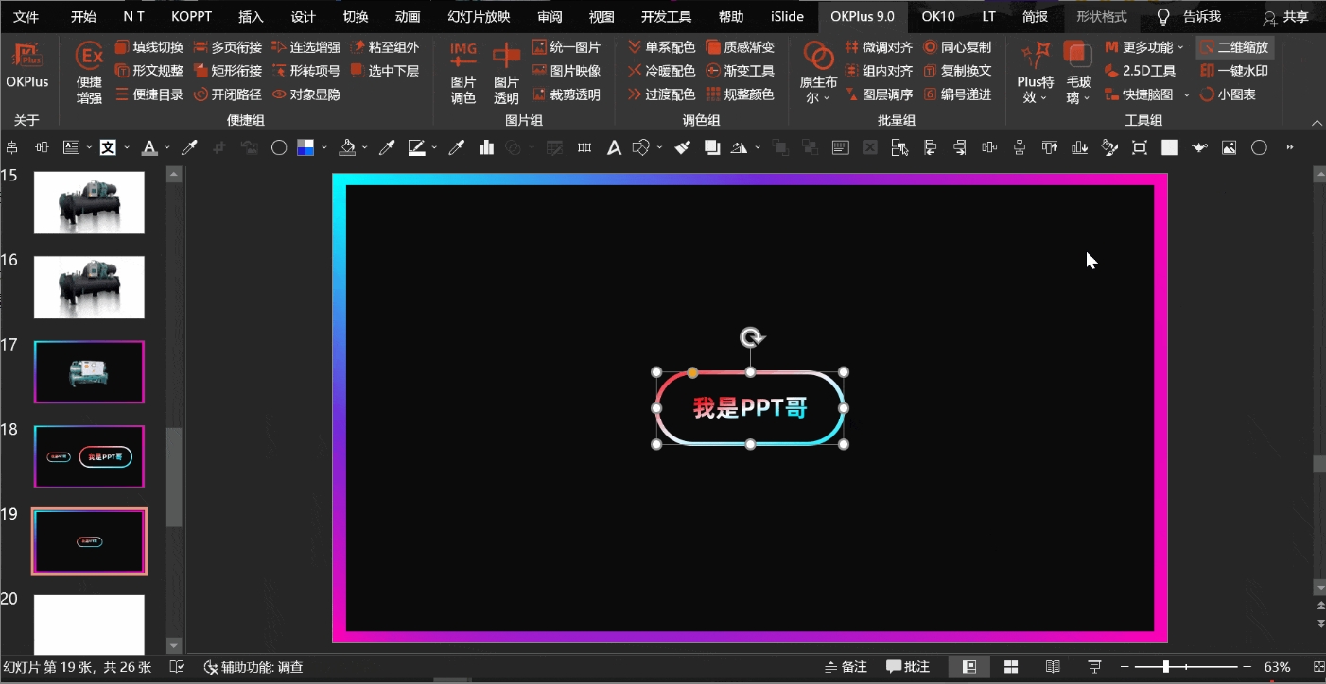Expand the font color dropdown arrow
The height and width of the screenshot is (684, 1326).
(x=166, y=148)
